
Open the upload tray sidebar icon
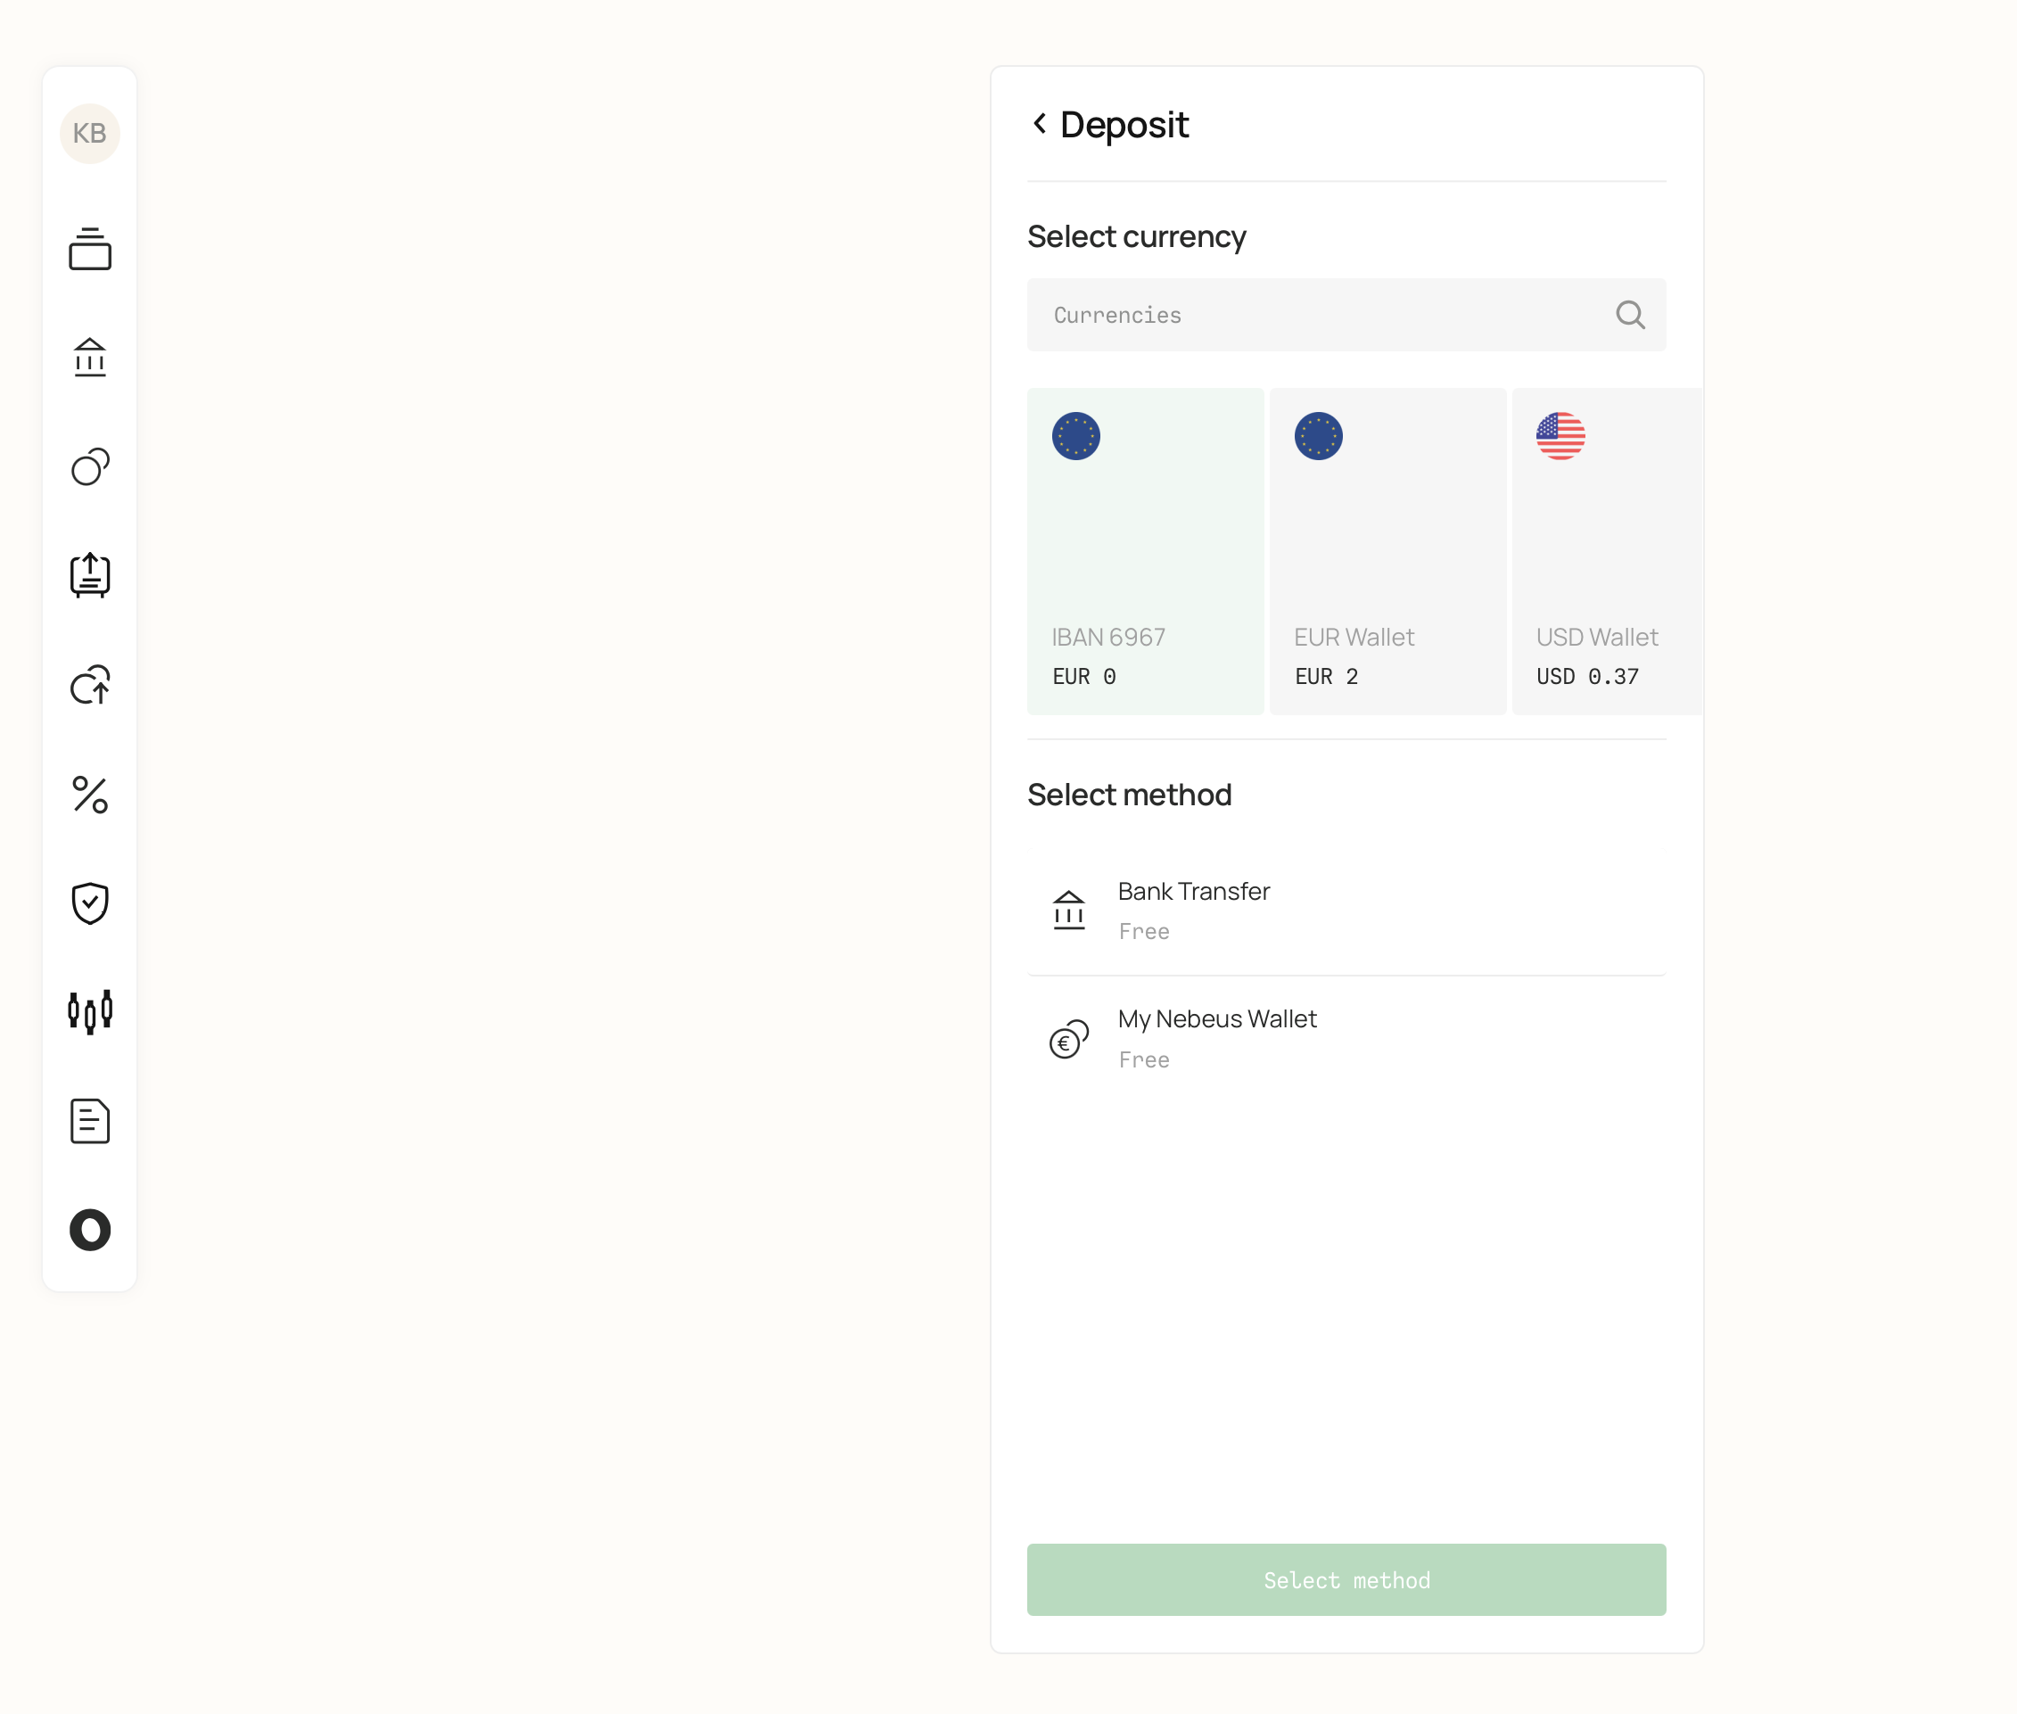click(x=89, y=575)
